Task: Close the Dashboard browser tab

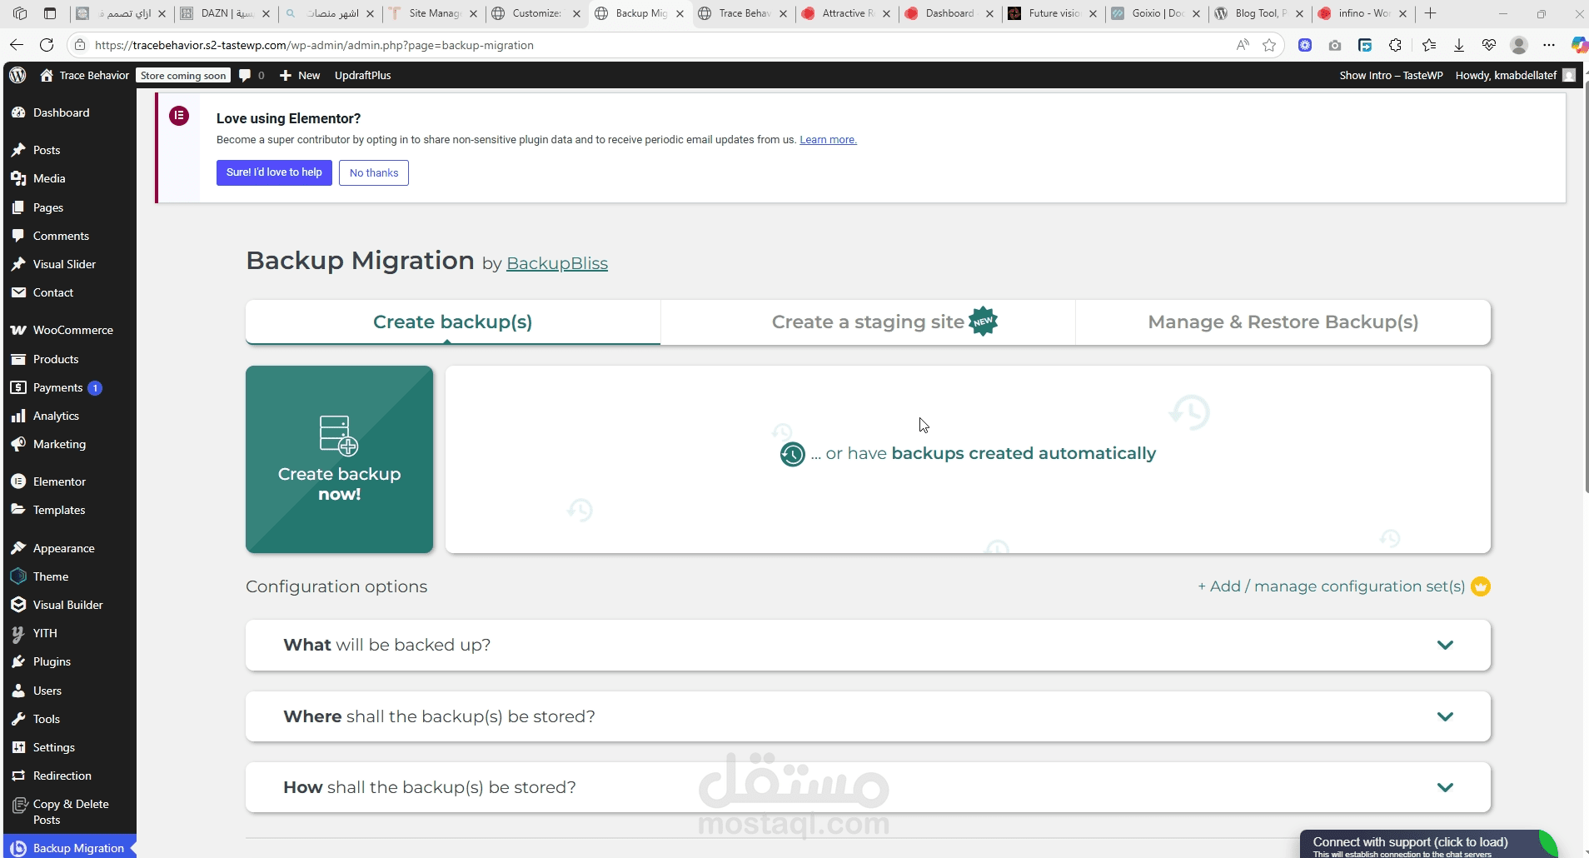Action: (989, 13)
